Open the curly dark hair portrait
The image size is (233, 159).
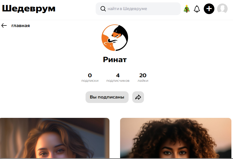(x=176, y=138)
